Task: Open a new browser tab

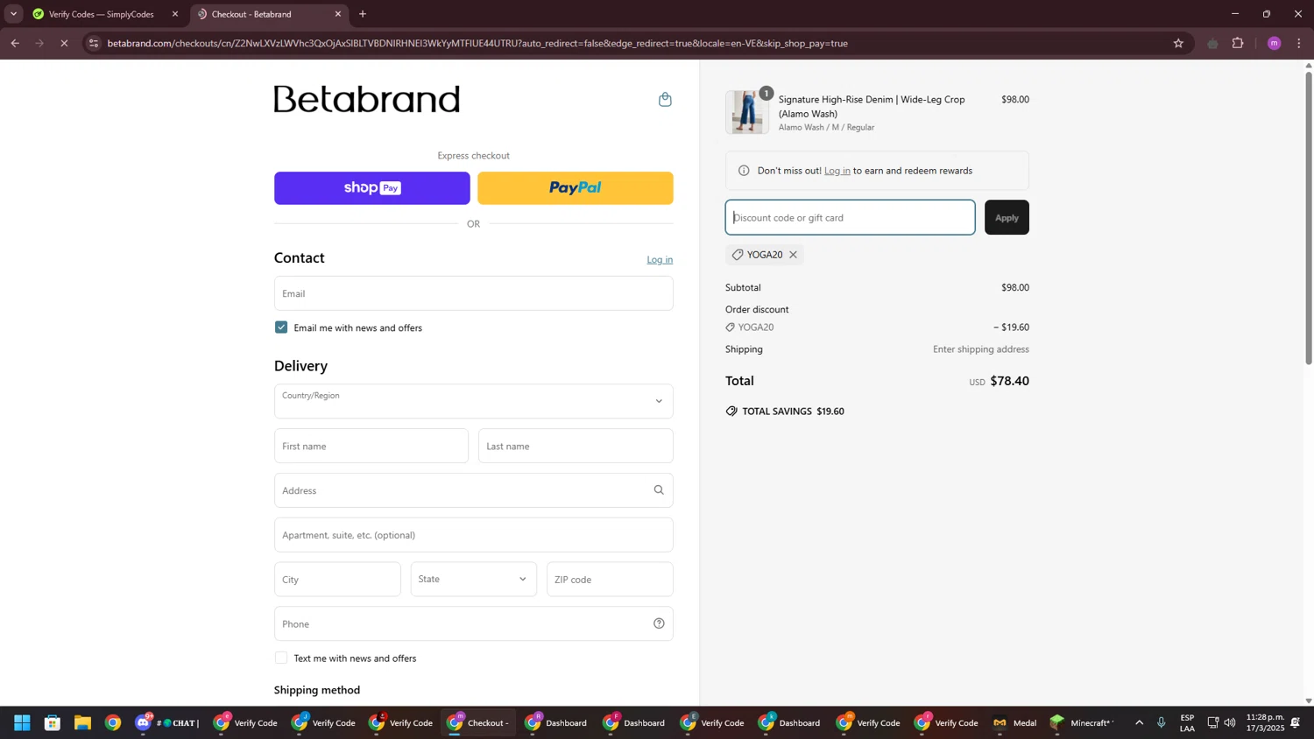Action: click(x=363, y=14)
